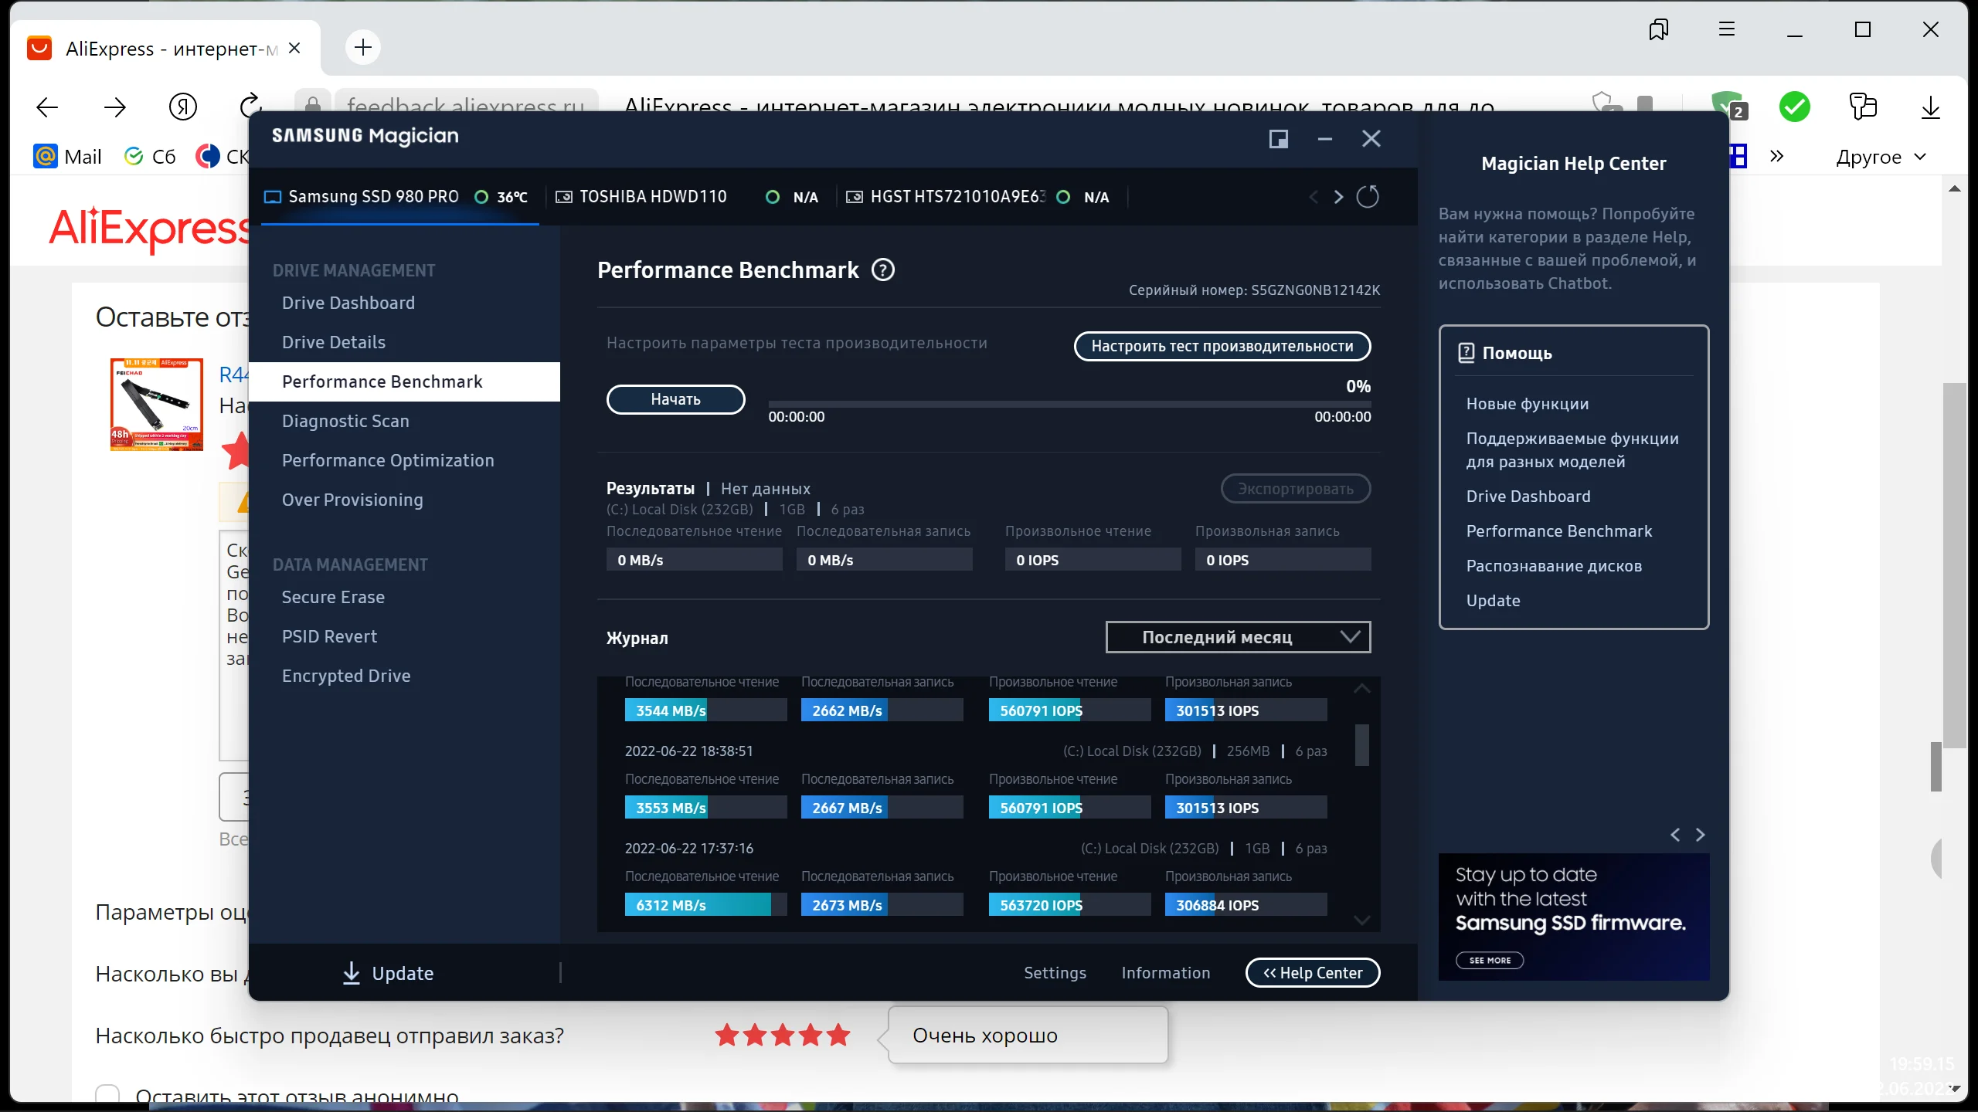Click the Magician mini-mode window icon

pyautogui.click(x=1279, y=139)
